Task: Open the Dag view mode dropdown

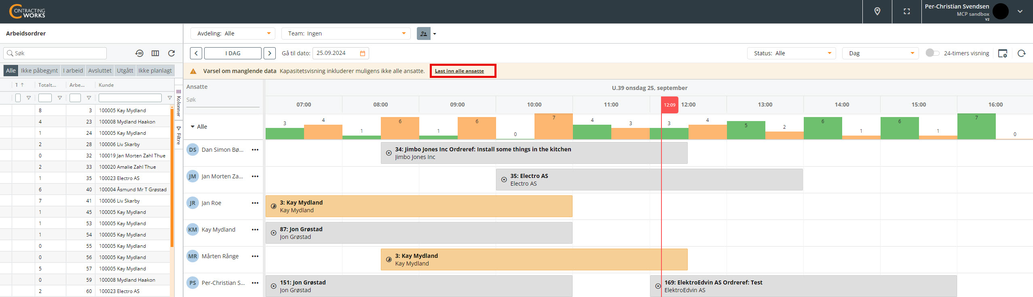Action: click(x=880, y=53)
